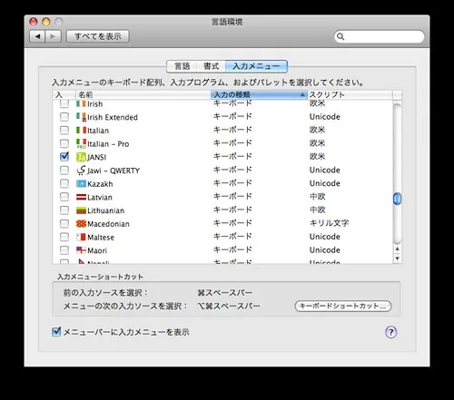Image resolution: width=454 pixels, height=400 pixels.
Task: Click the list scroll up arrow
Action: click(x=398, y=249)
